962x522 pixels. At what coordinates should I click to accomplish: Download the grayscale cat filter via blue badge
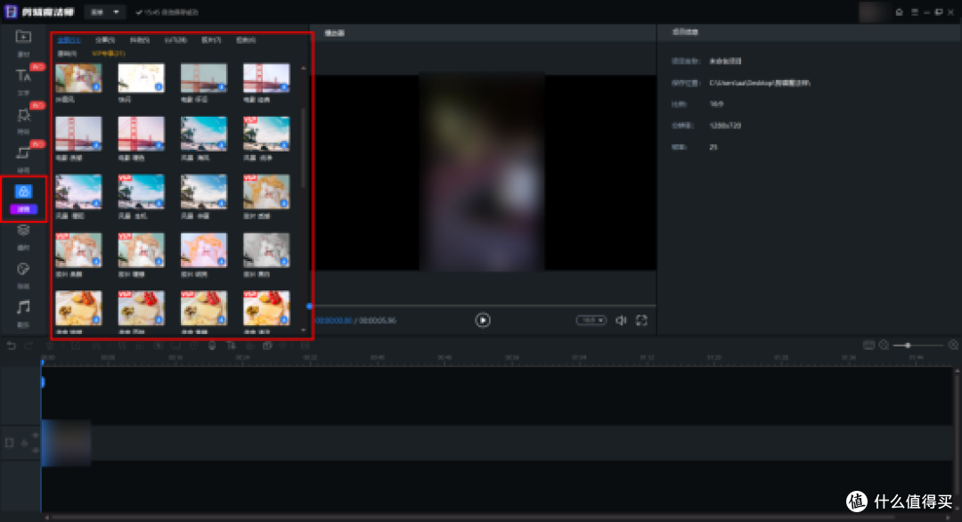[283, 261]
